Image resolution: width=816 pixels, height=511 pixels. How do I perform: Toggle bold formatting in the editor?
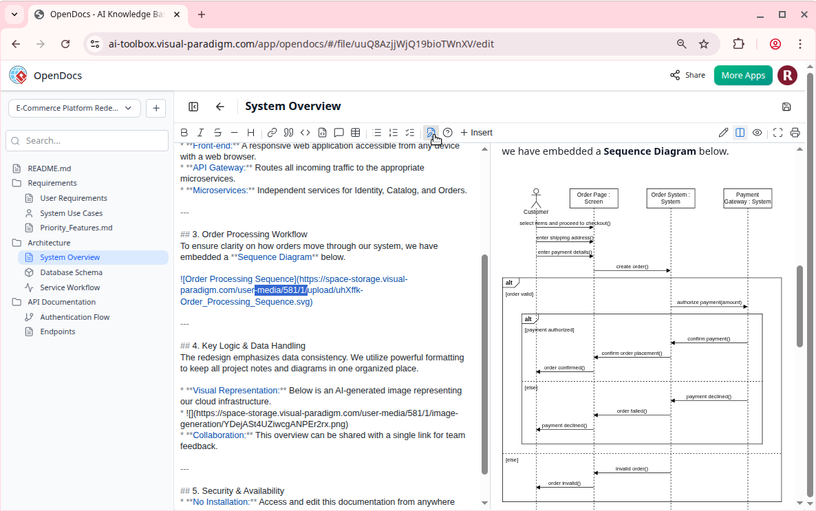[x=184, y=132]
